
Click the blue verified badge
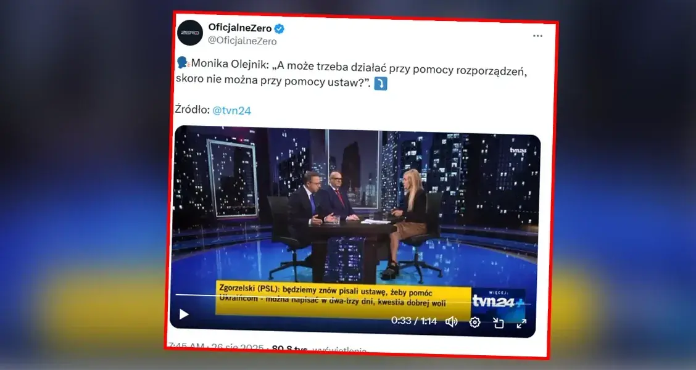pyautogui.click(x=279, y=29)
